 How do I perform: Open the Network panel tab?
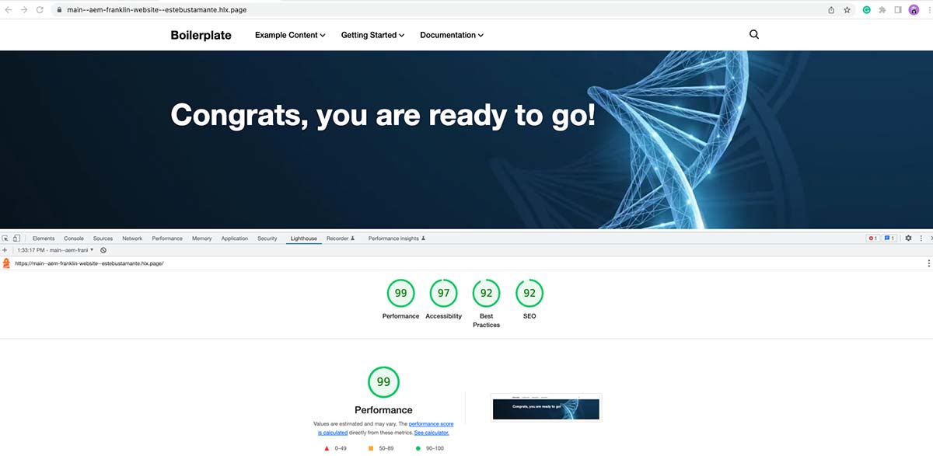click(132, 238)
